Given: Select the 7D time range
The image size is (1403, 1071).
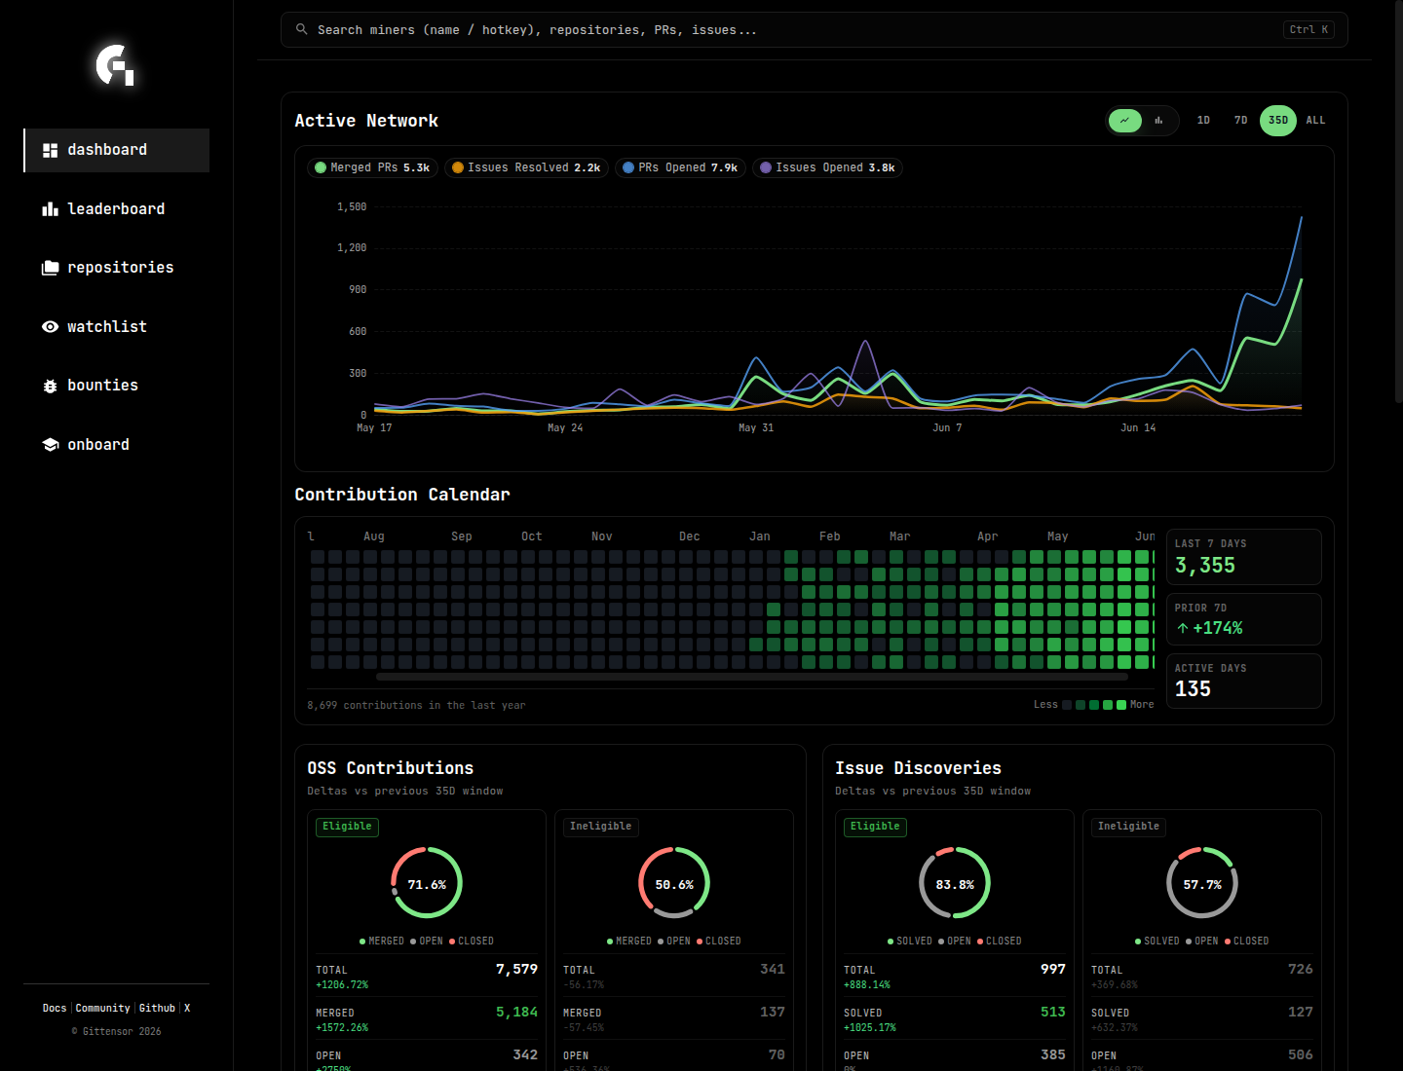Looking at the screenshot, I should point(1240,121).
